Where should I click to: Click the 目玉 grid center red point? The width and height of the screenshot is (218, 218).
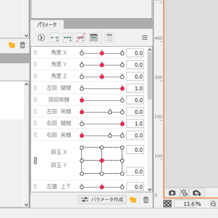pyautogui.click(x=102, y=160)
